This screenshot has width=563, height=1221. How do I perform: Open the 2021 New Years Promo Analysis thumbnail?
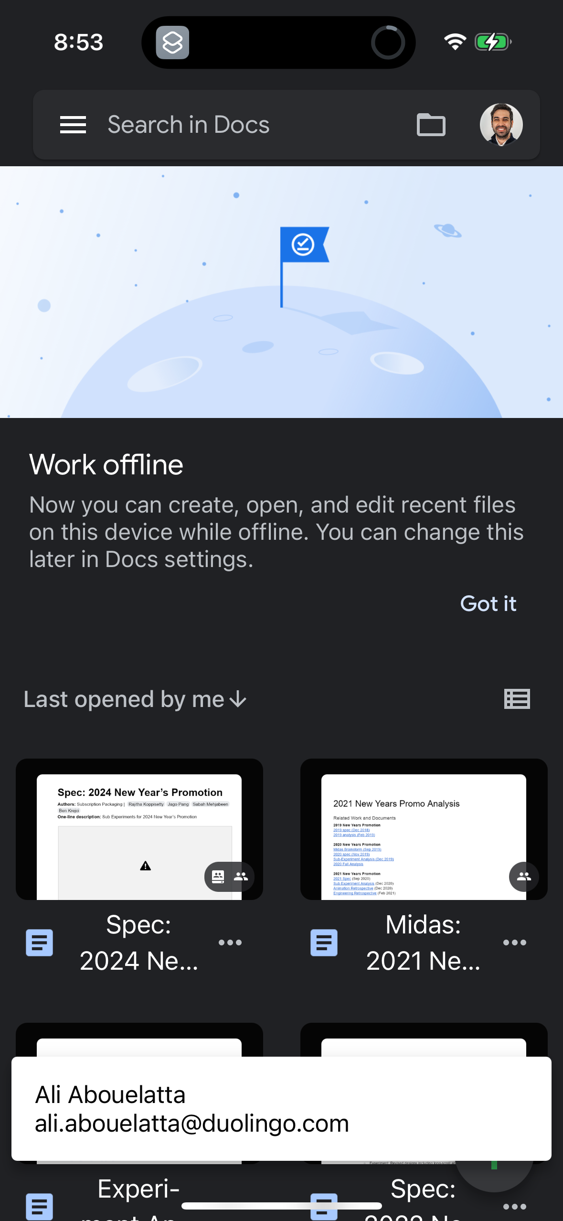[424, 829]
